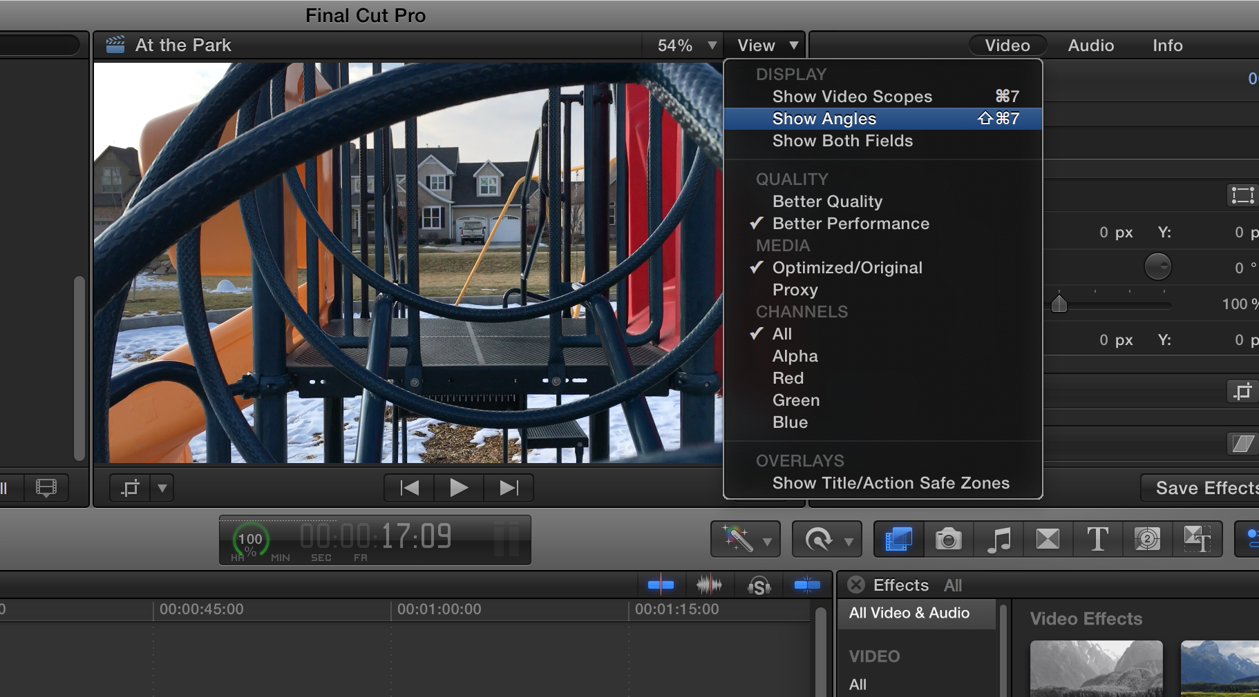Screen dimensions: 1259x697
Task: Adjust the rotation dial control
Action: (1157, 266)
